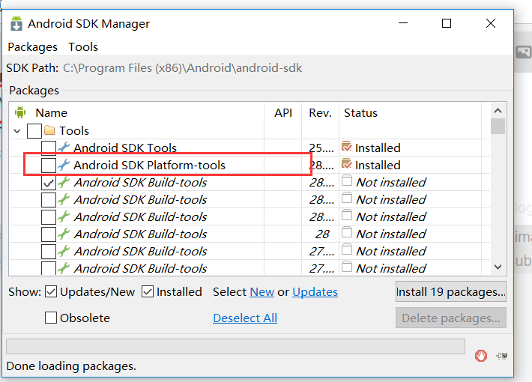532x382 pixels.
Task: Open the SDK Manager log window icon
Action: [502, 356]
